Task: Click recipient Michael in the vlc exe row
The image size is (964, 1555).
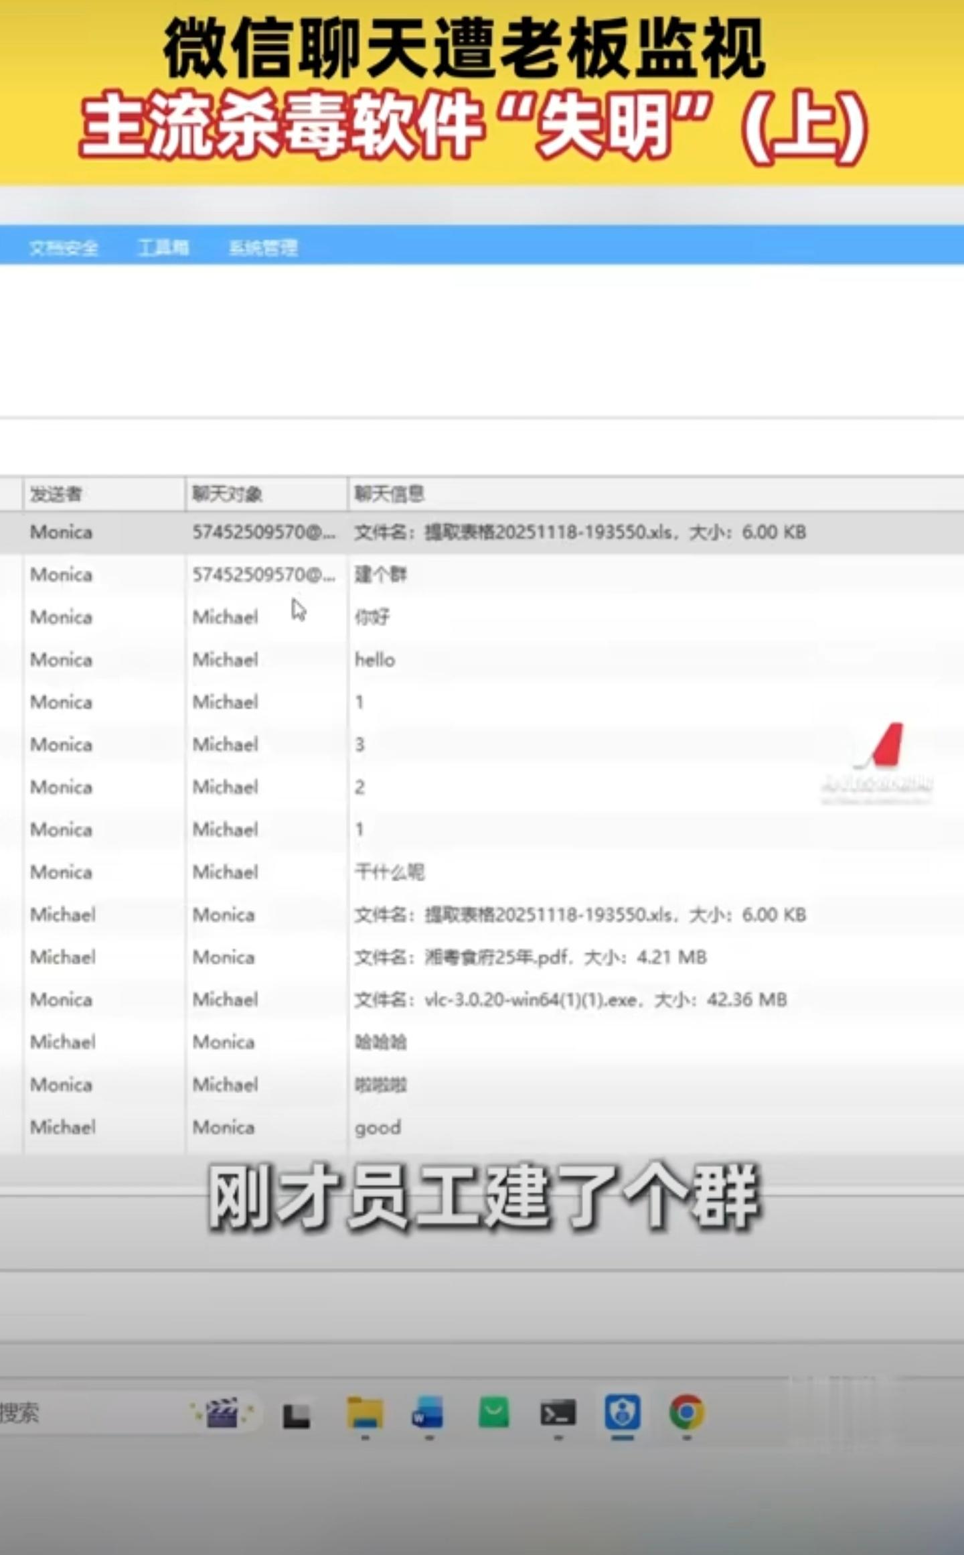Action: 225,1000
